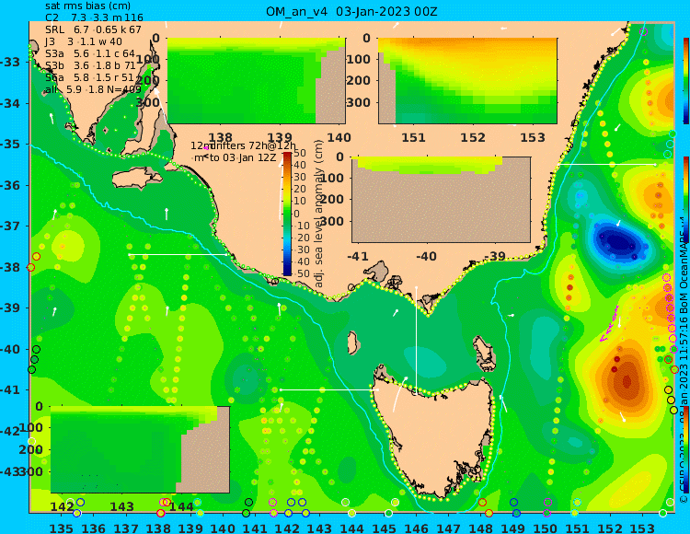The image size is (690, 534).
Task: Select the S6a satellite stats row
Action: point(89,77)
